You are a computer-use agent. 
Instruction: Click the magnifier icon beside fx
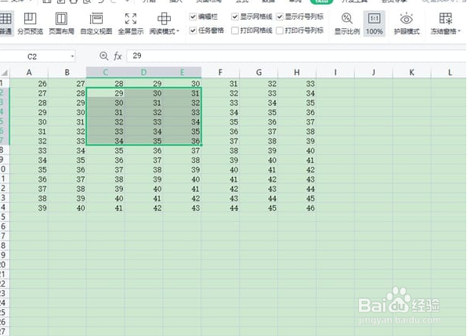(x=103, y=56)
